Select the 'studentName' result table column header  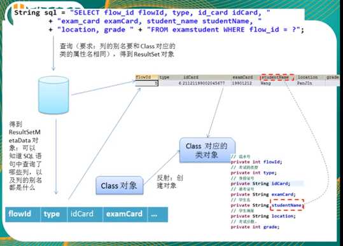coord(277,78)
